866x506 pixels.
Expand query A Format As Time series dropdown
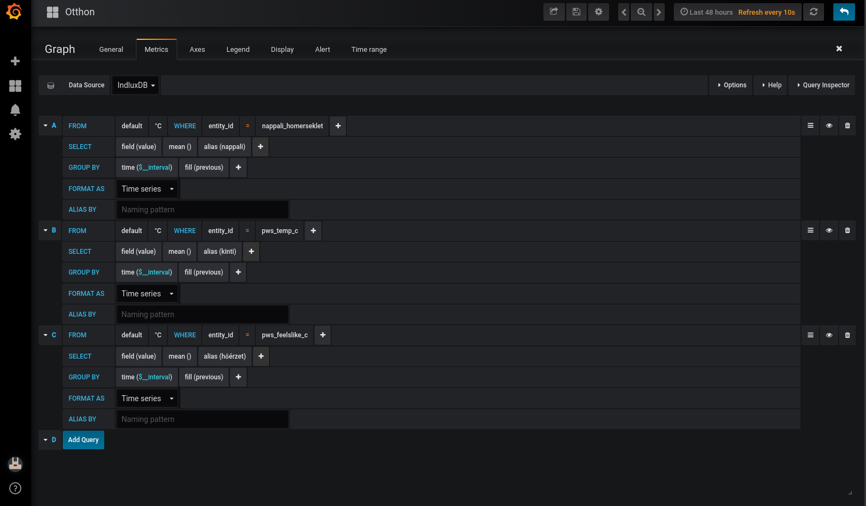click(x=147, y=189)
